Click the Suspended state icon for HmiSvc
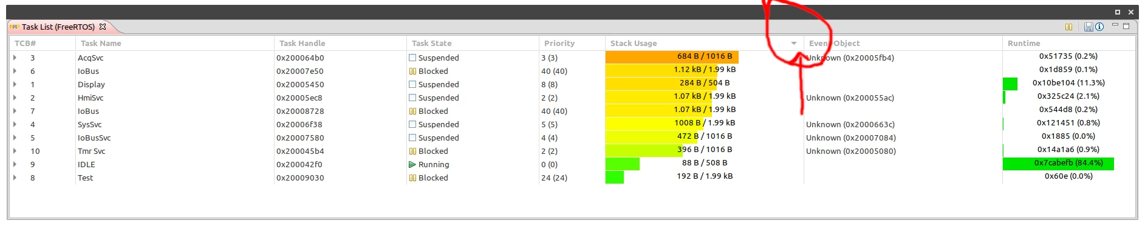1145x226 pixels. point(412,98)
